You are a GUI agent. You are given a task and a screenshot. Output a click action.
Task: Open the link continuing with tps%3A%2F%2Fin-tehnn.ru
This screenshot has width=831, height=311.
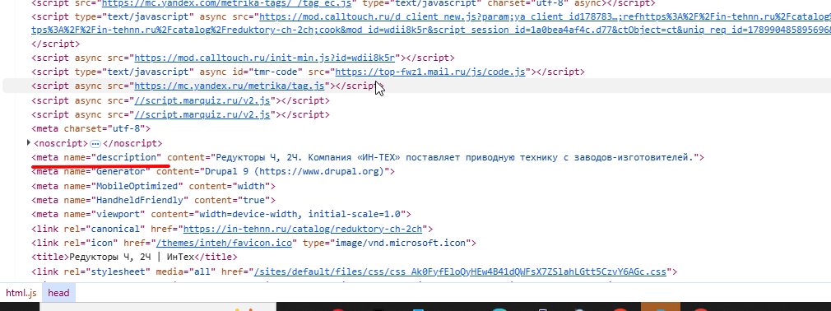click(x=431, y=30)
